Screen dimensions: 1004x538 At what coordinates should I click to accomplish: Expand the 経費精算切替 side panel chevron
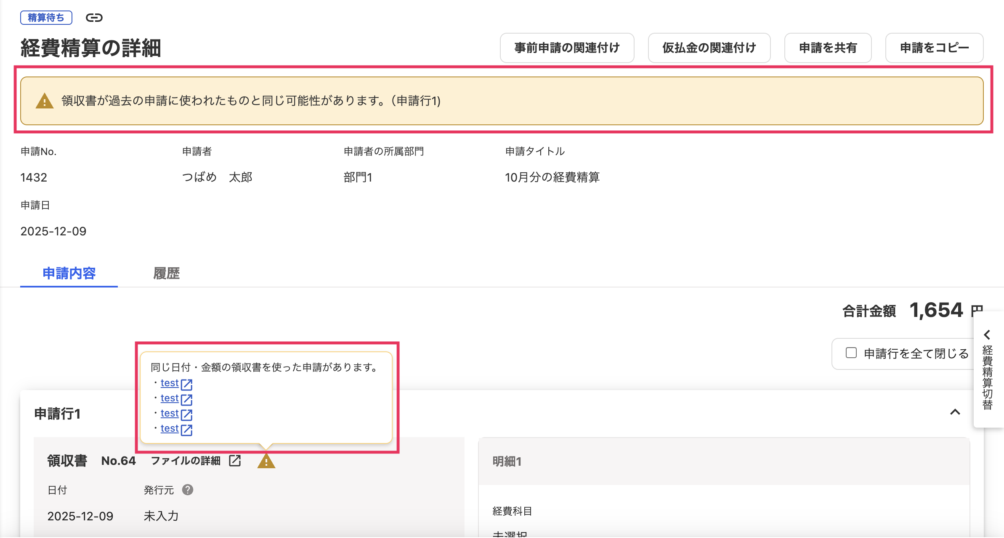click(x=987, y=335)
